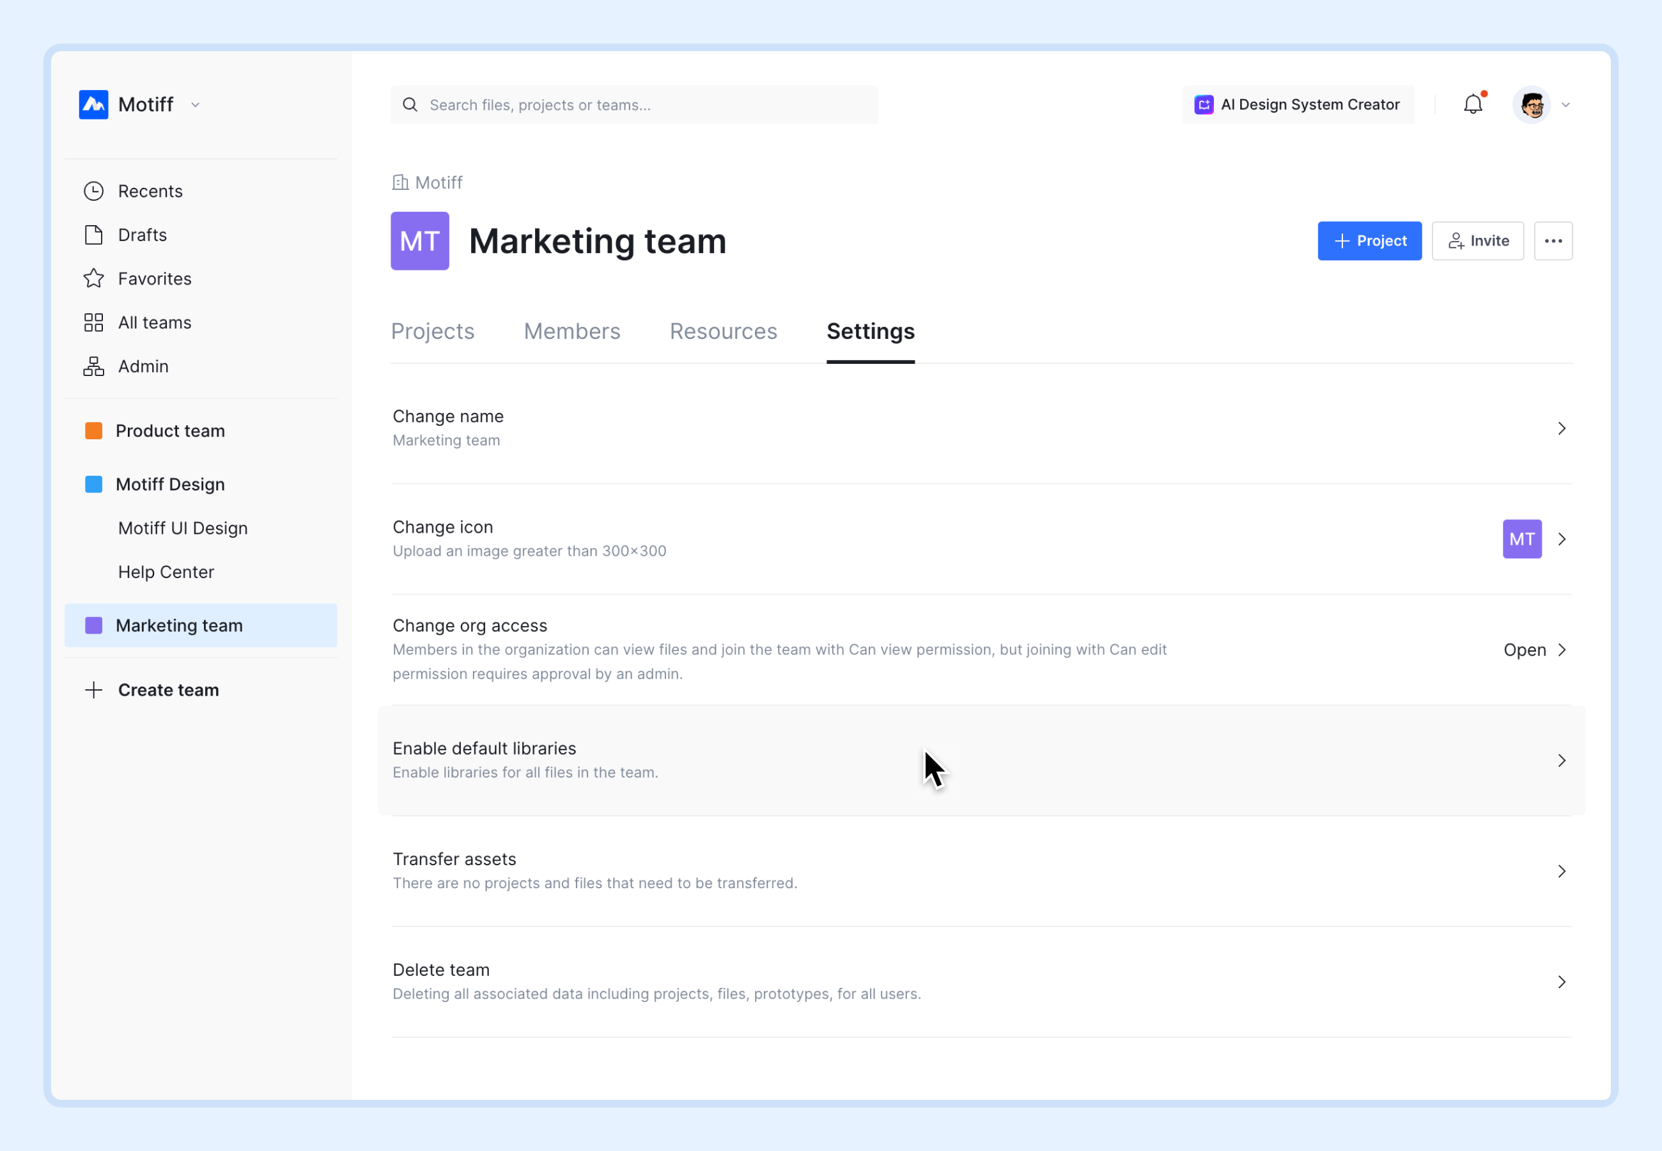The image size is (1662, 1151).
Task: Open the Motiff UI Design project
Action: coord(183,528)
